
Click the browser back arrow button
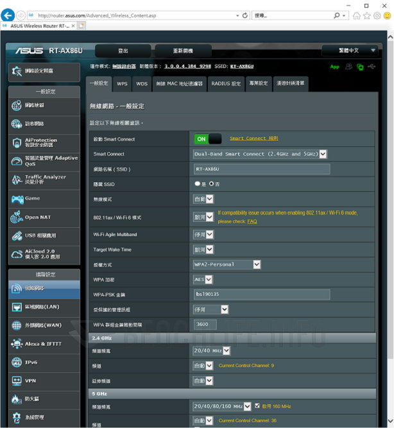tap(8, 15)
